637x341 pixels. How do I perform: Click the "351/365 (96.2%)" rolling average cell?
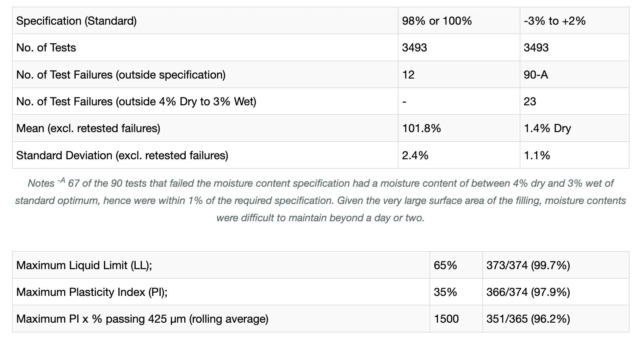click(x=556, y=319)
